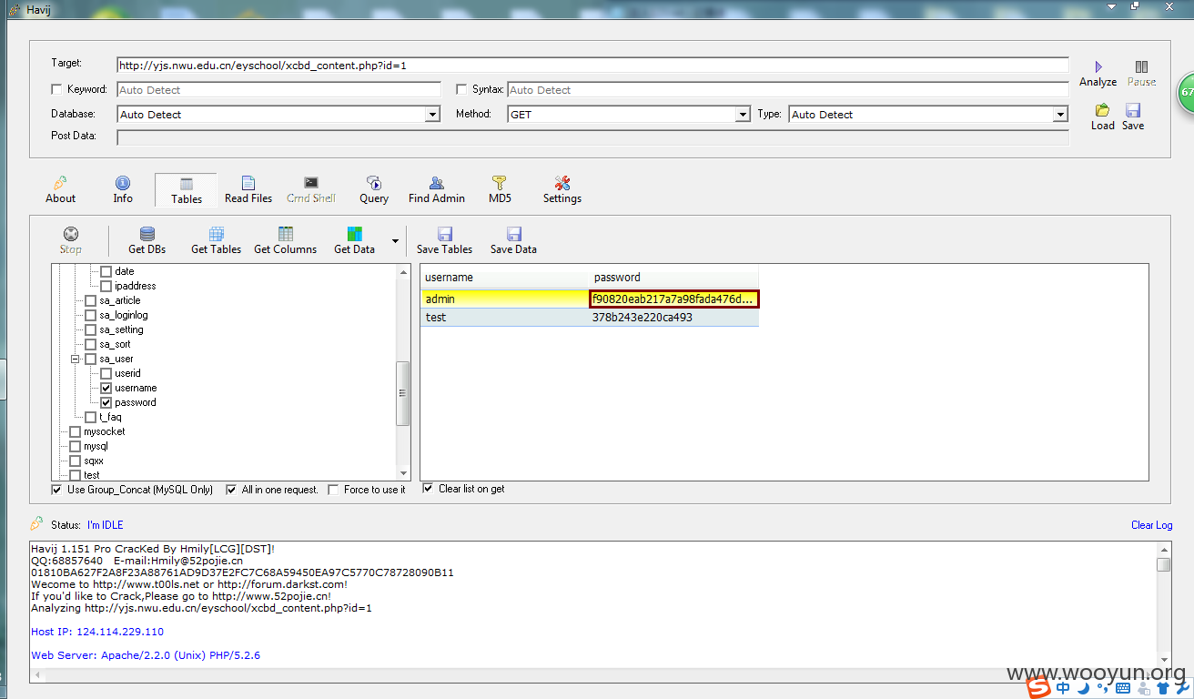Open the Settings tab
The image size is (1194, 699).
(562, 189)
